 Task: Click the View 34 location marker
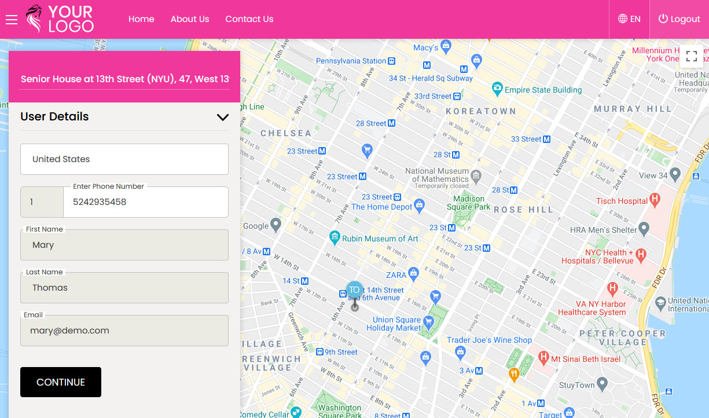676,175
